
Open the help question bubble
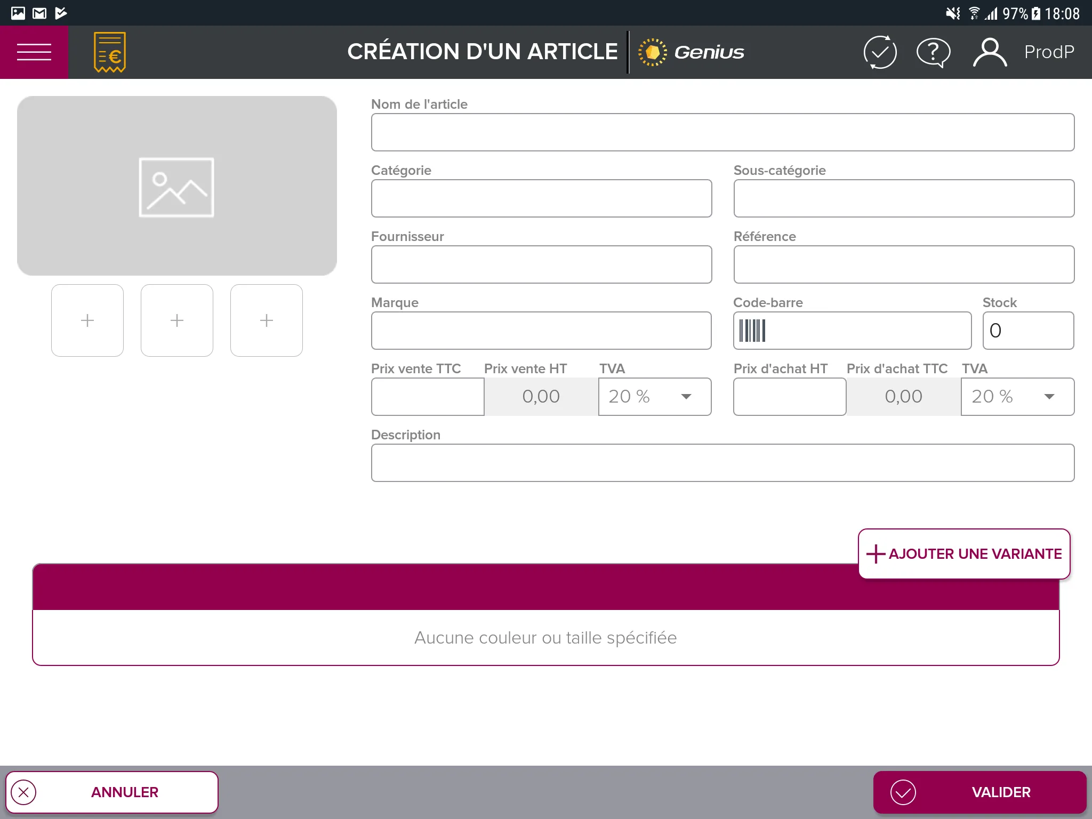(933, 52)
